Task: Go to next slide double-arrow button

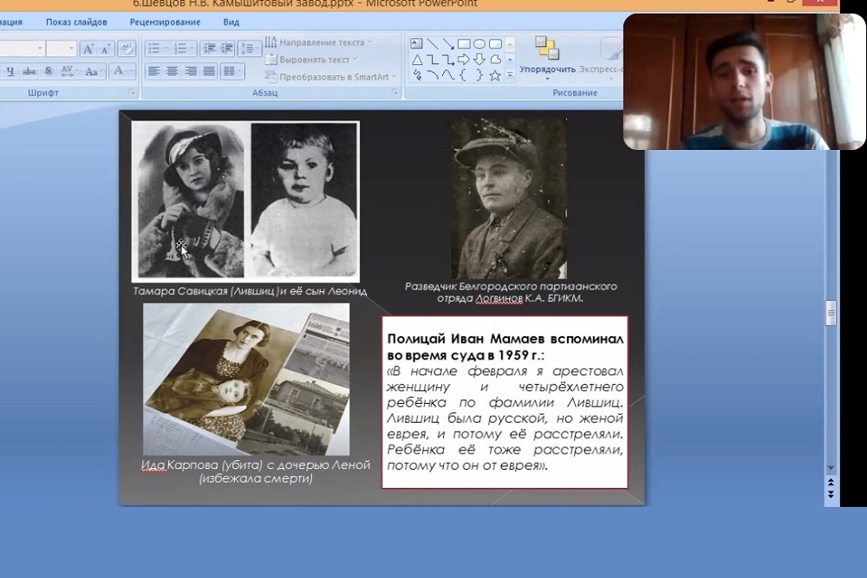Action: (831, 494)
